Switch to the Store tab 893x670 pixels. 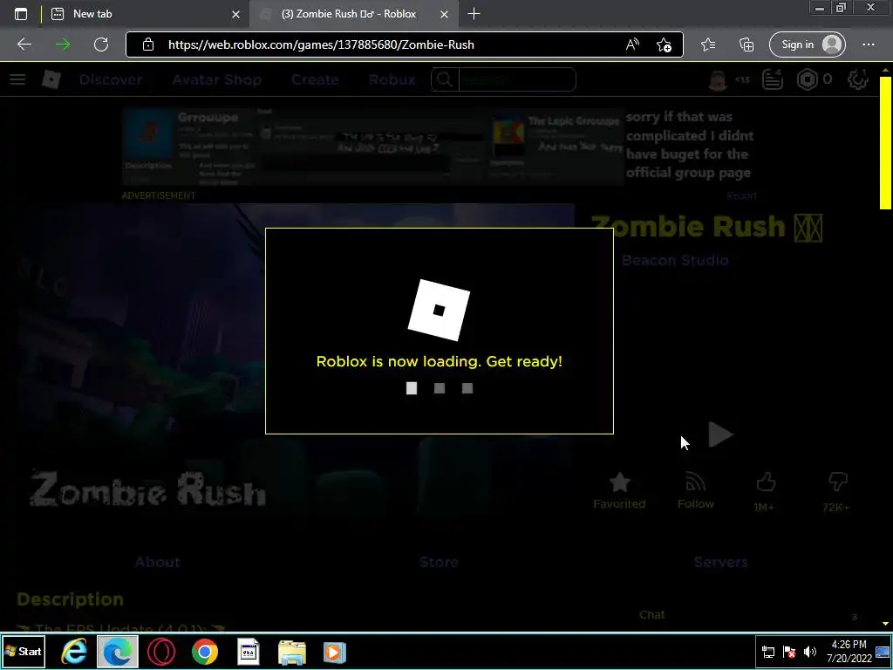(439, 563)
